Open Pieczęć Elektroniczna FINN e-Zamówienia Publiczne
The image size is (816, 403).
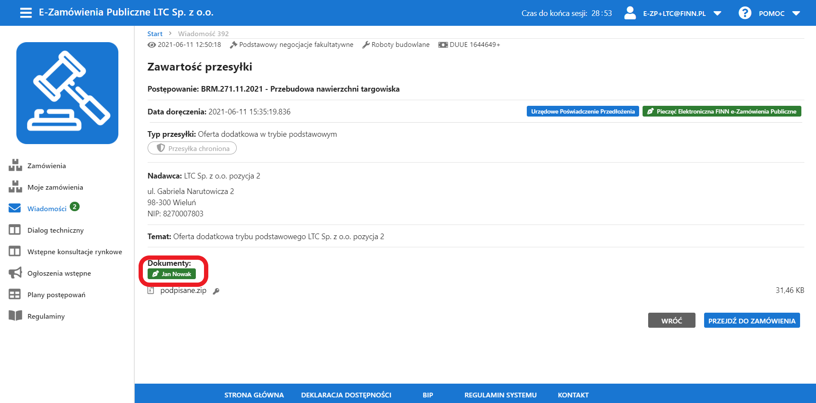[722, 111]
